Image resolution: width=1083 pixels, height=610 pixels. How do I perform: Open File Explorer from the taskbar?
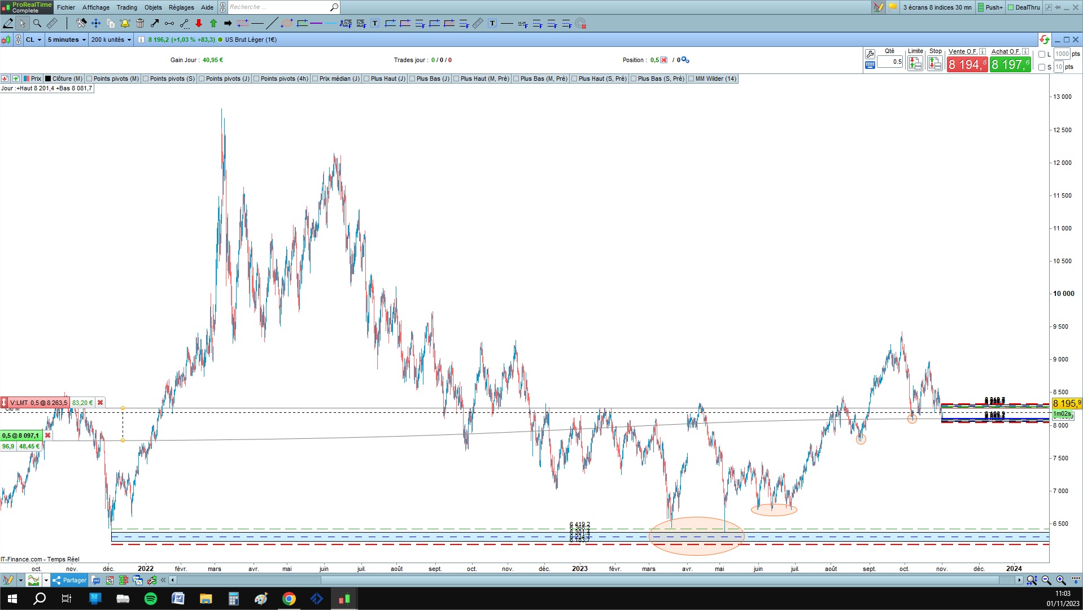point(206,599)
